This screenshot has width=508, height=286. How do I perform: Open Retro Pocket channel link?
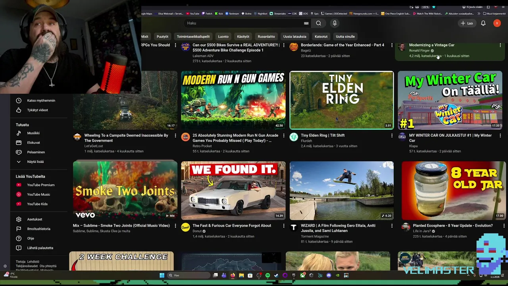coord(202,146)
